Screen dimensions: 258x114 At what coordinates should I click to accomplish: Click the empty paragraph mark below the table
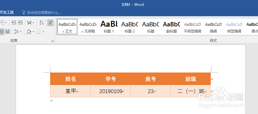(52, 100)
